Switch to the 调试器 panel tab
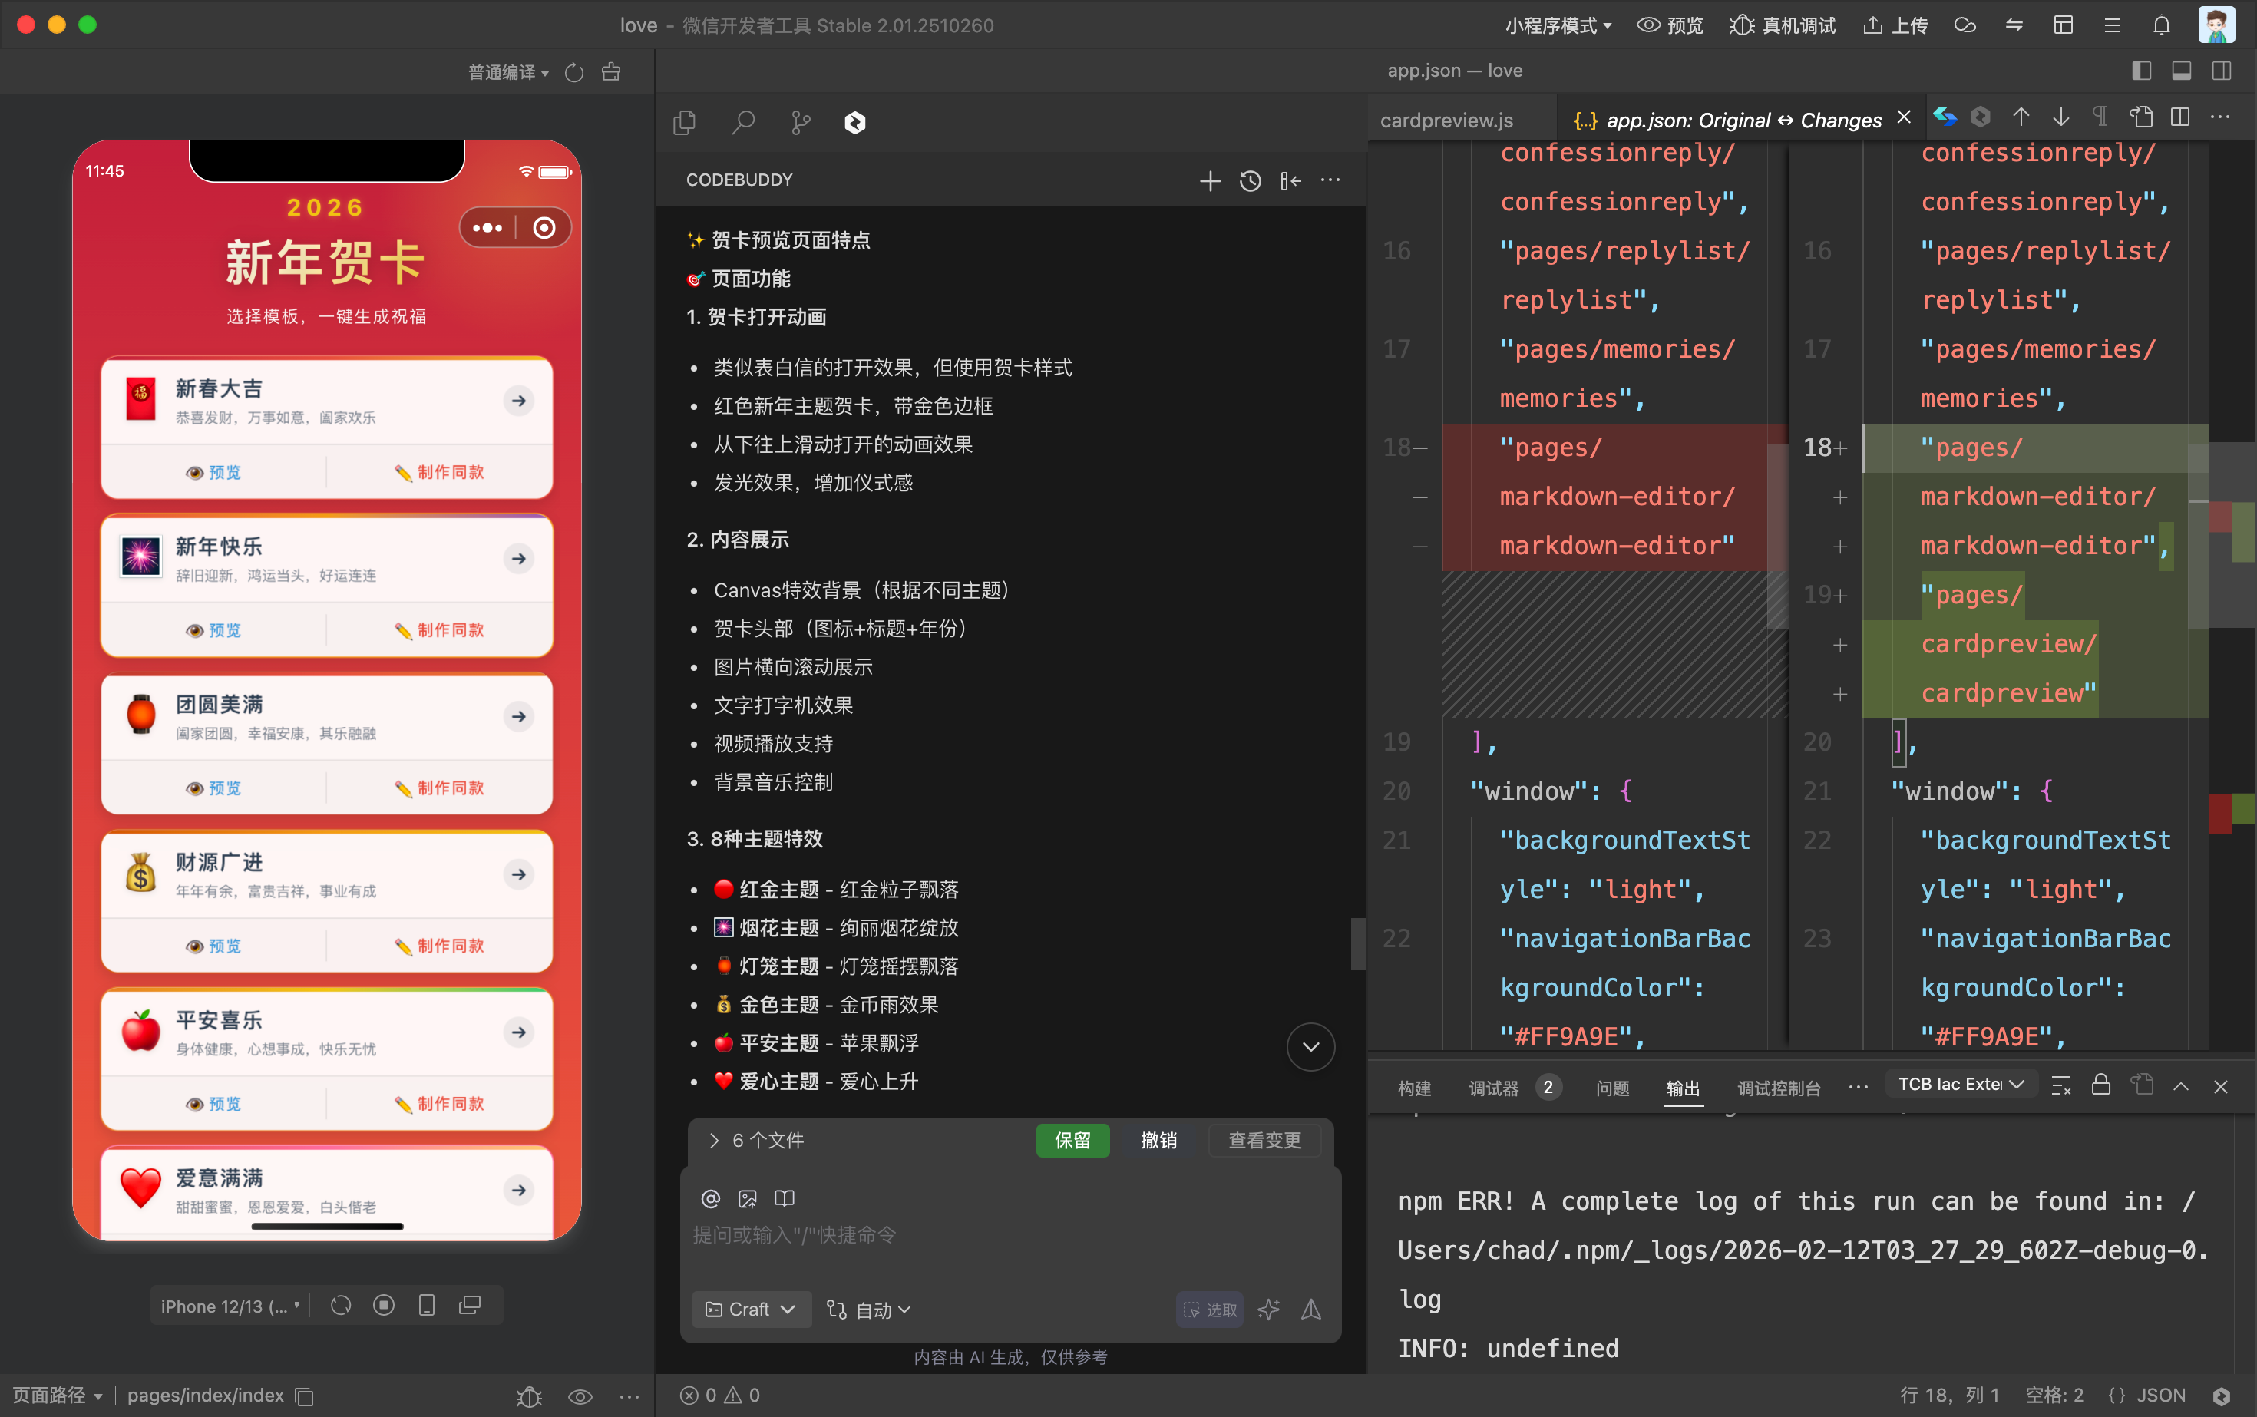The height and width of the screenshot is (1417, 2257). (x=1492, y=1087)
